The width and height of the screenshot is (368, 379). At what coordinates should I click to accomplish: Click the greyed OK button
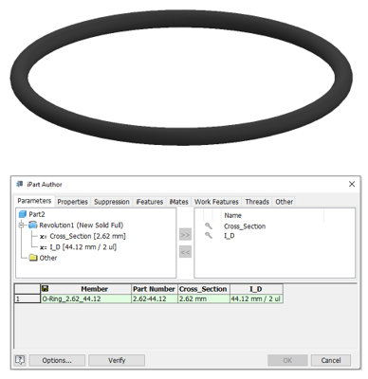coord(287,360)
